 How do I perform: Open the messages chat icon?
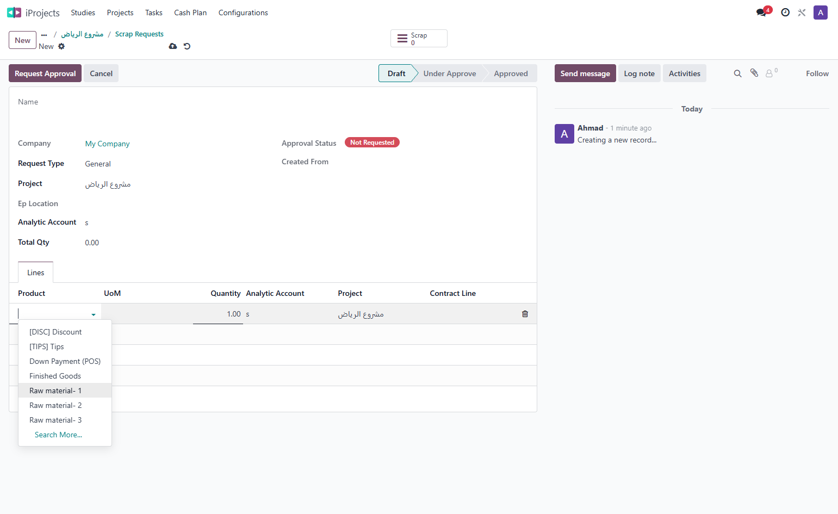tap(761, 13)
